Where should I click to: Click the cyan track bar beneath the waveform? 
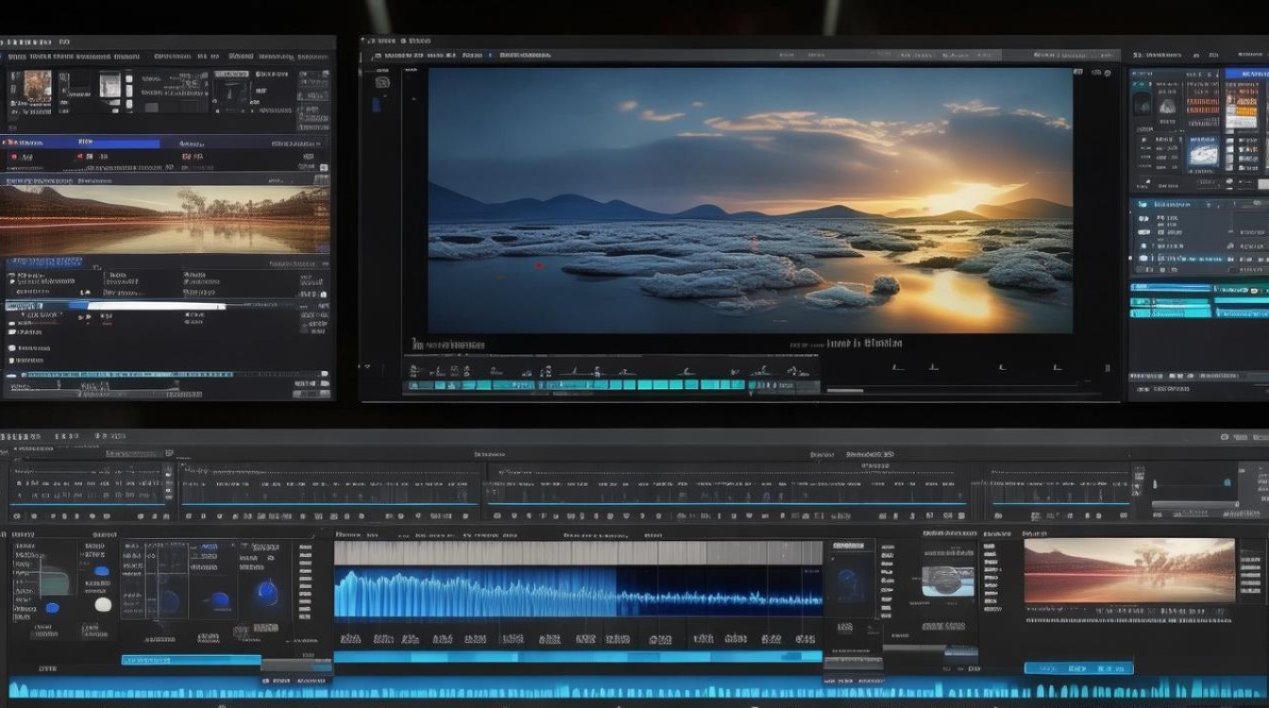(578, 656)
